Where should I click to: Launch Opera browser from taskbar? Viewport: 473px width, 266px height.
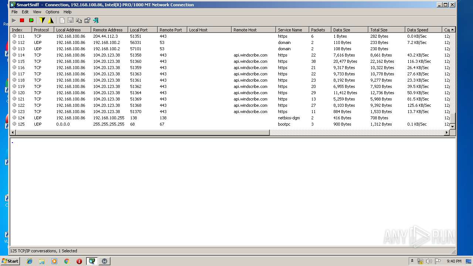(79, 261)
